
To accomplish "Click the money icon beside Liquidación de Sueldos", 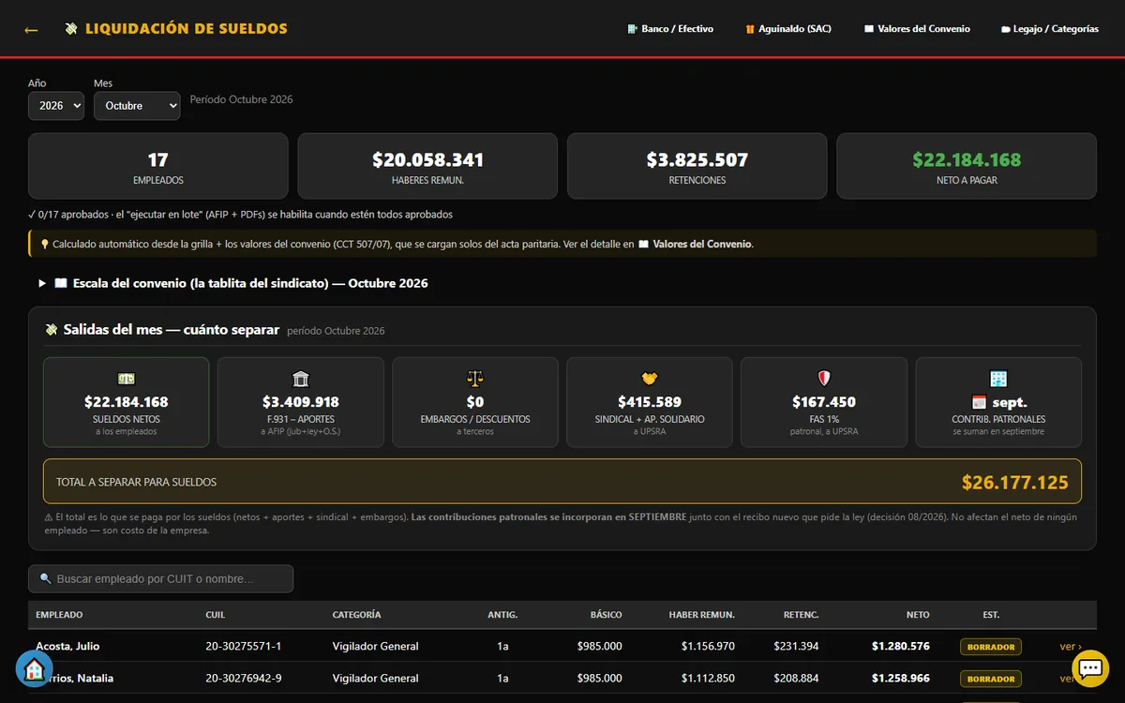I will coord(71,29).
